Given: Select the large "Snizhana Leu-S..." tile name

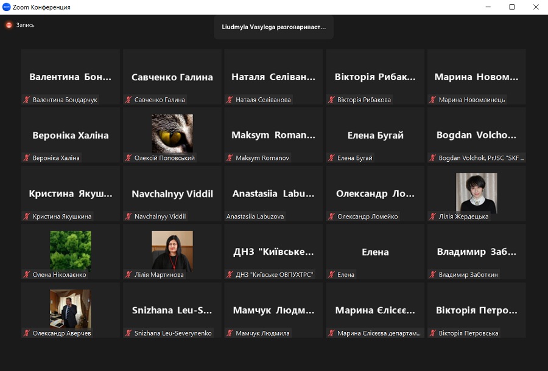Looking at the screenshot, I should point(172,310).
